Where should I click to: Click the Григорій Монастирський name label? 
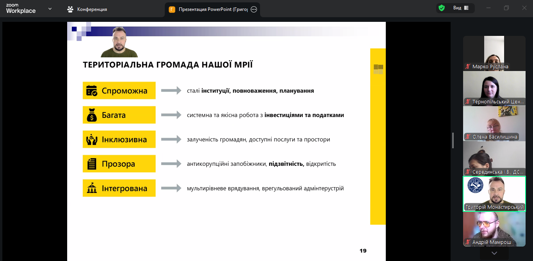[x=494, y=207]
